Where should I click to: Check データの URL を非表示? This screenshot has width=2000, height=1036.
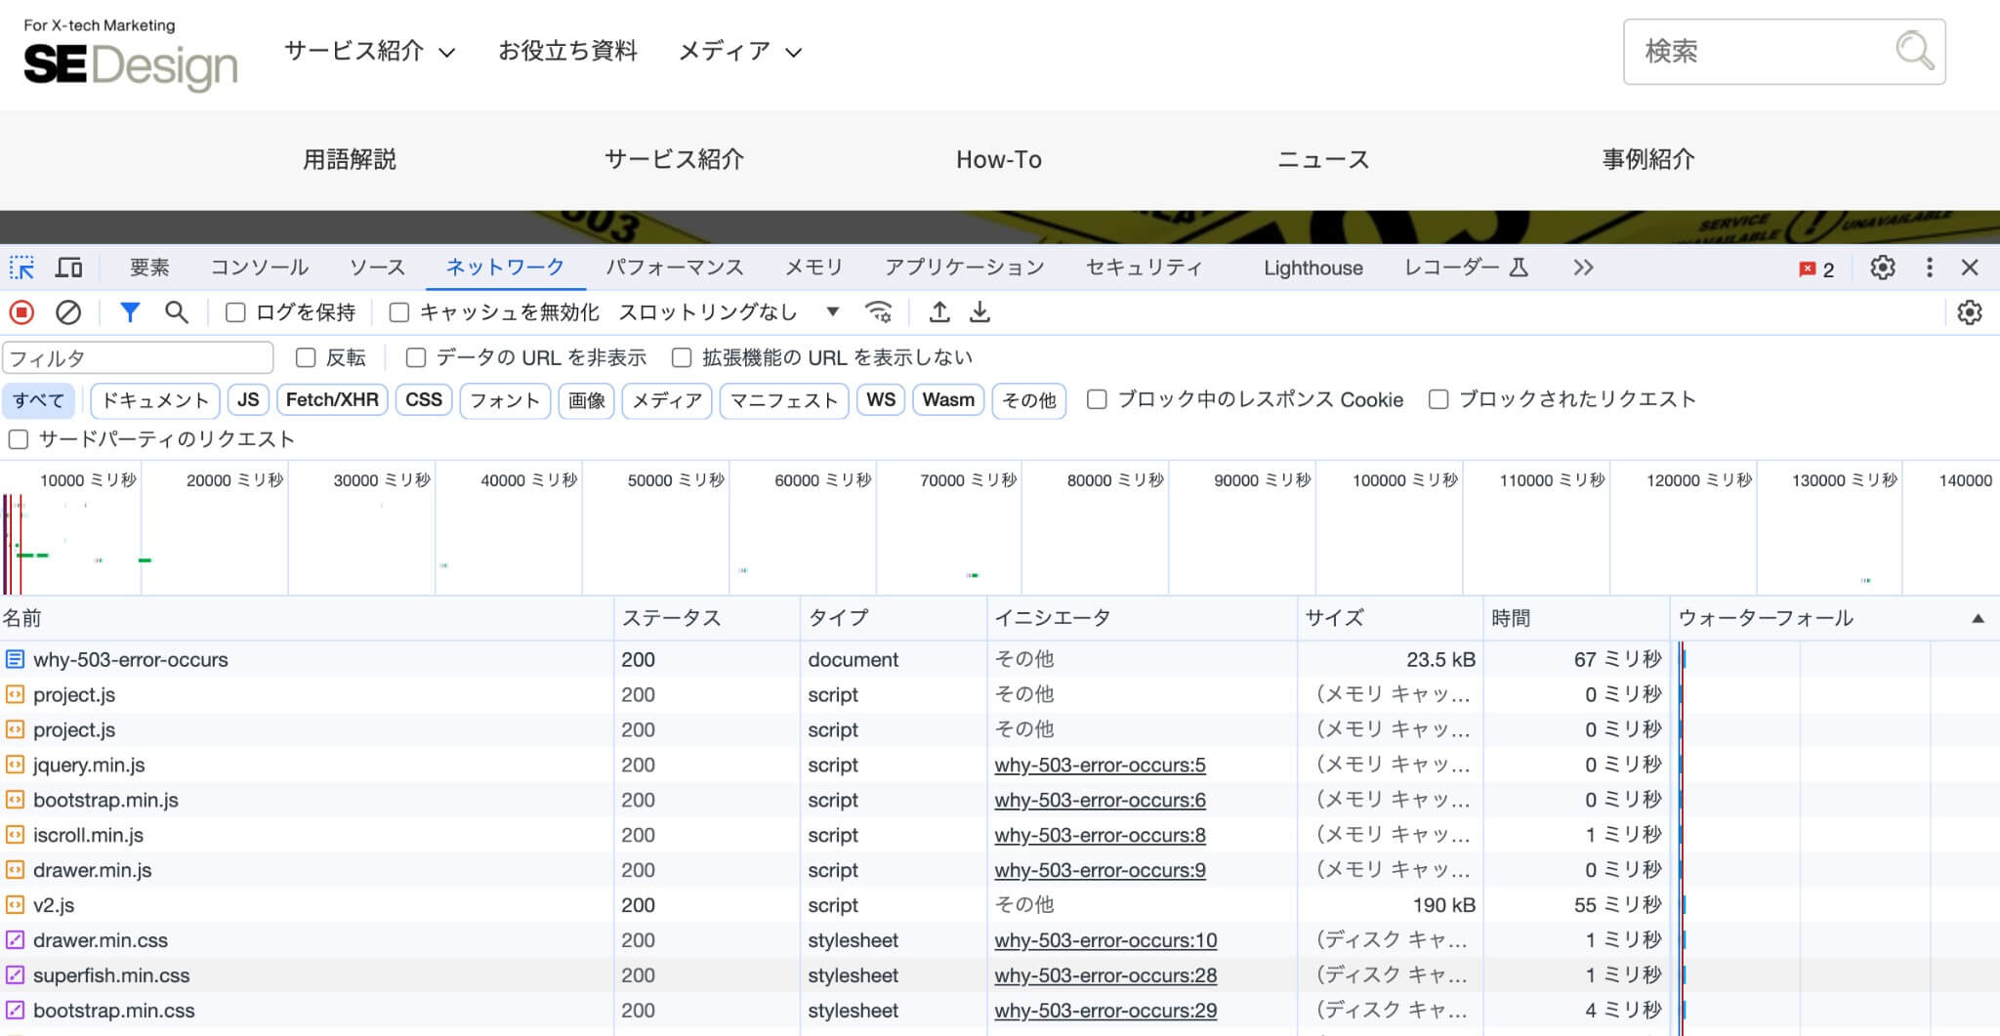coord(416,357)
